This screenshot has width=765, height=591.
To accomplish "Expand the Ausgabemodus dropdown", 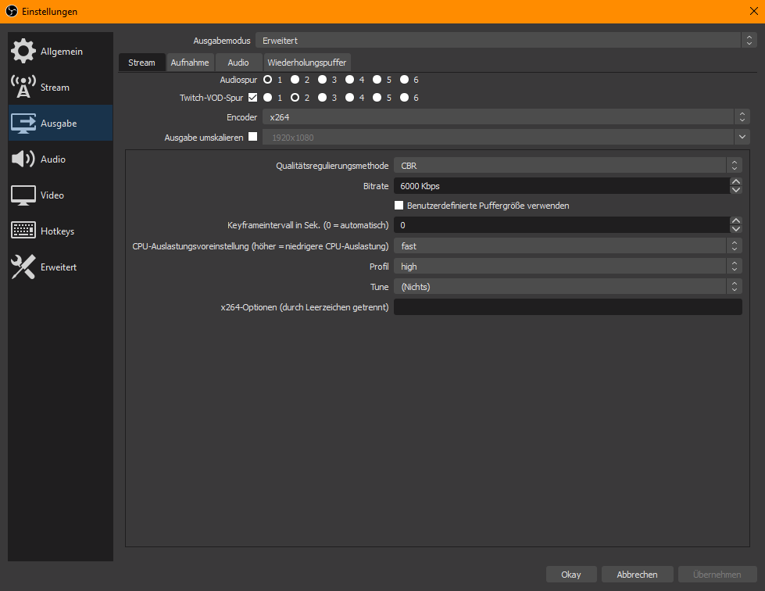I will coord(502,40).
